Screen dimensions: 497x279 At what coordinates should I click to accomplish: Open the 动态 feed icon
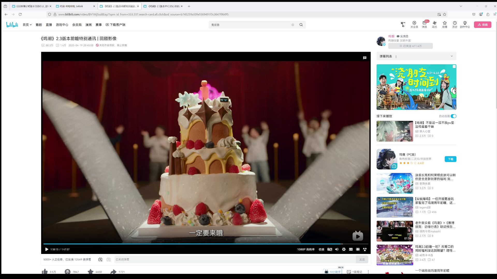point(435,25)
